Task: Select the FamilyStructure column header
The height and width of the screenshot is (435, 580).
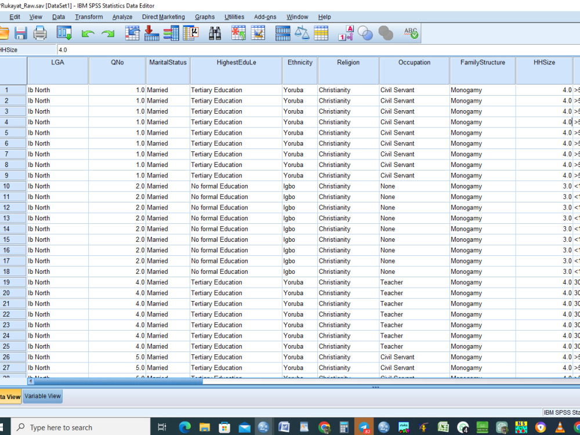Action: click(x=483, y=70)
